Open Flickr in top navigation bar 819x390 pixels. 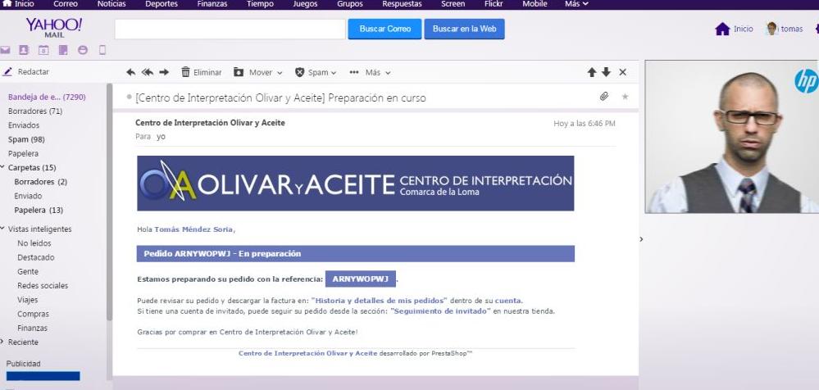coord(494,3)
